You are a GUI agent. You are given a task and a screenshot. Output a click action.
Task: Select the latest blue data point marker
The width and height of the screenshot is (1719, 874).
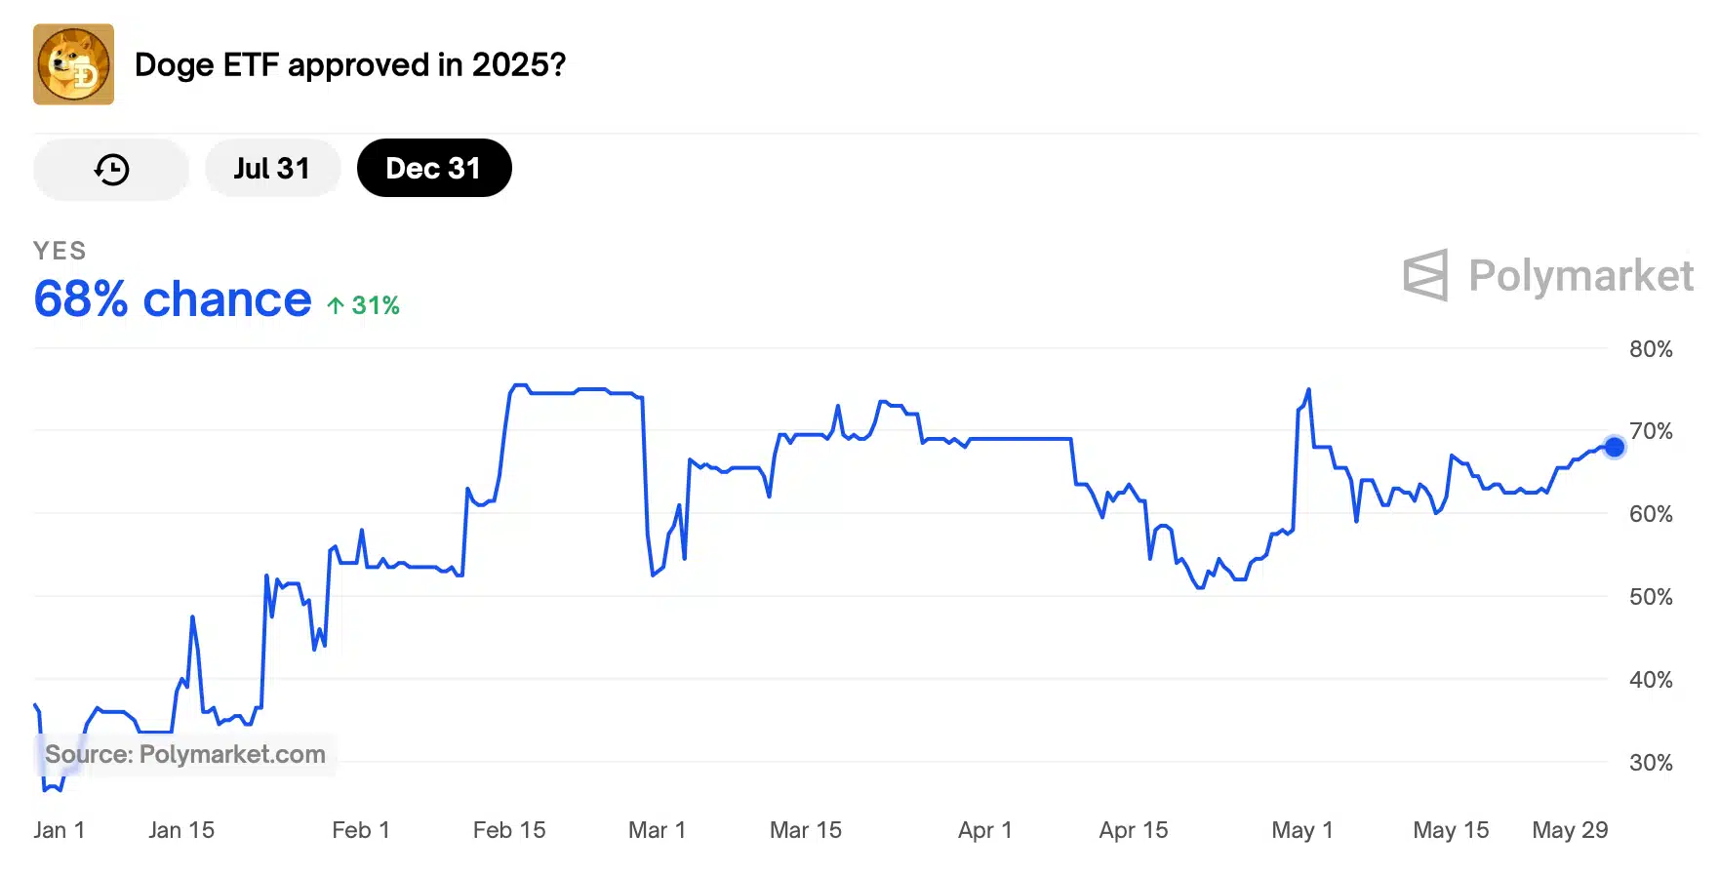[1616, 447]
